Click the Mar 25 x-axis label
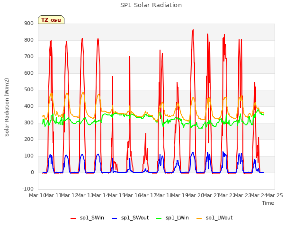303x227 pixels. pyautogui.click(x=275, y=195)
